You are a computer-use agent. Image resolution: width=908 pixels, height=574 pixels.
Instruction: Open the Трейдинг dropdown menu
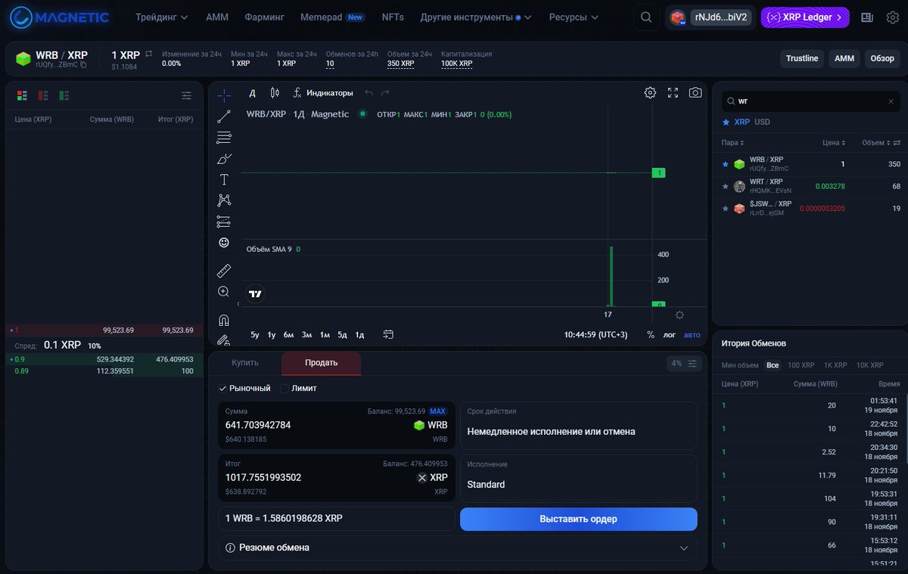(162, 17)
